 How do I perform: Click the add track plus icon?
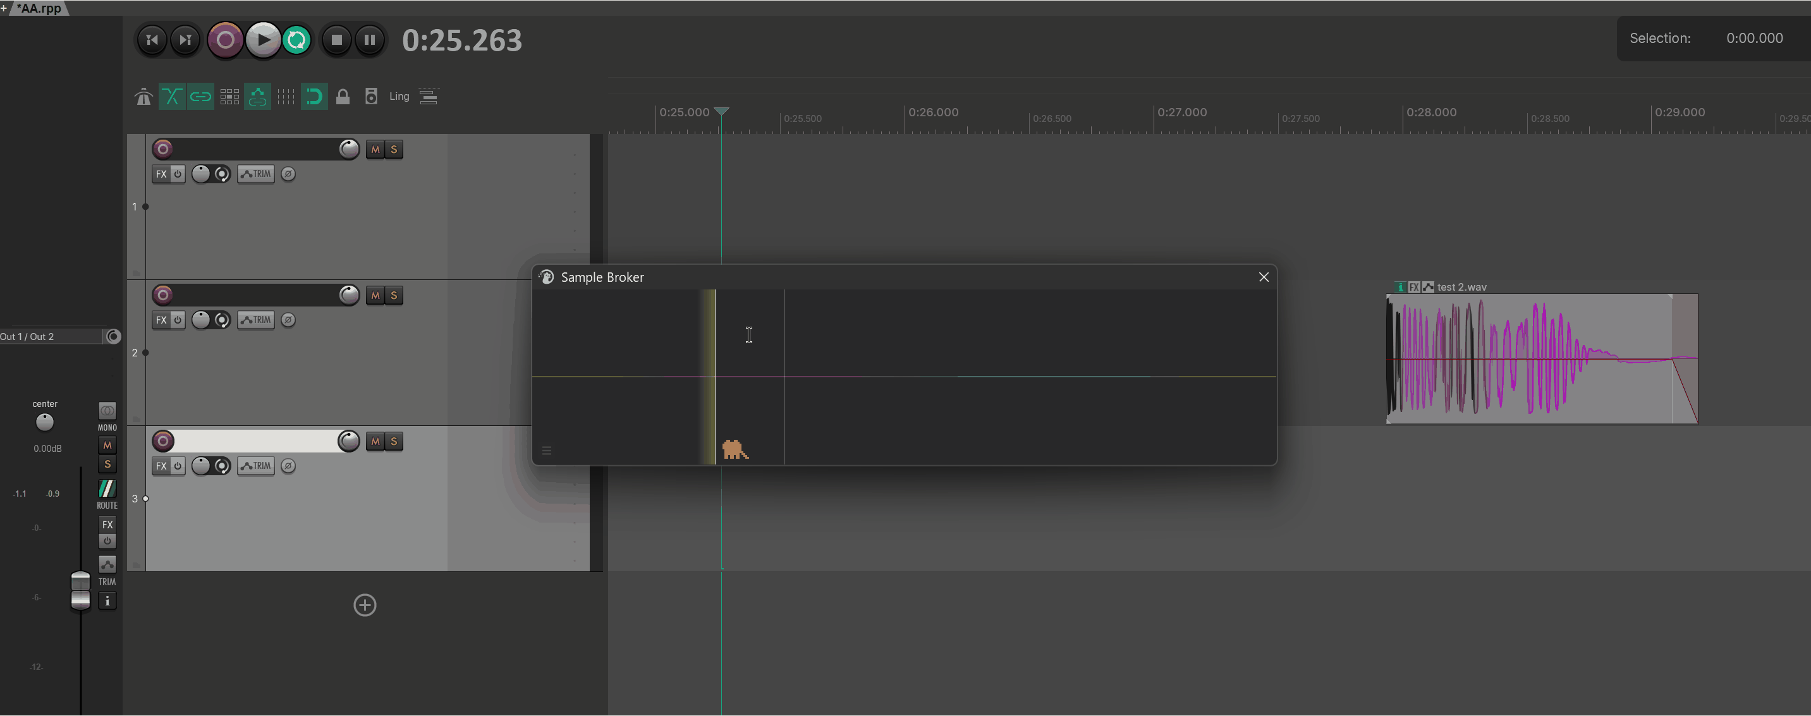[x=365, y=605]
